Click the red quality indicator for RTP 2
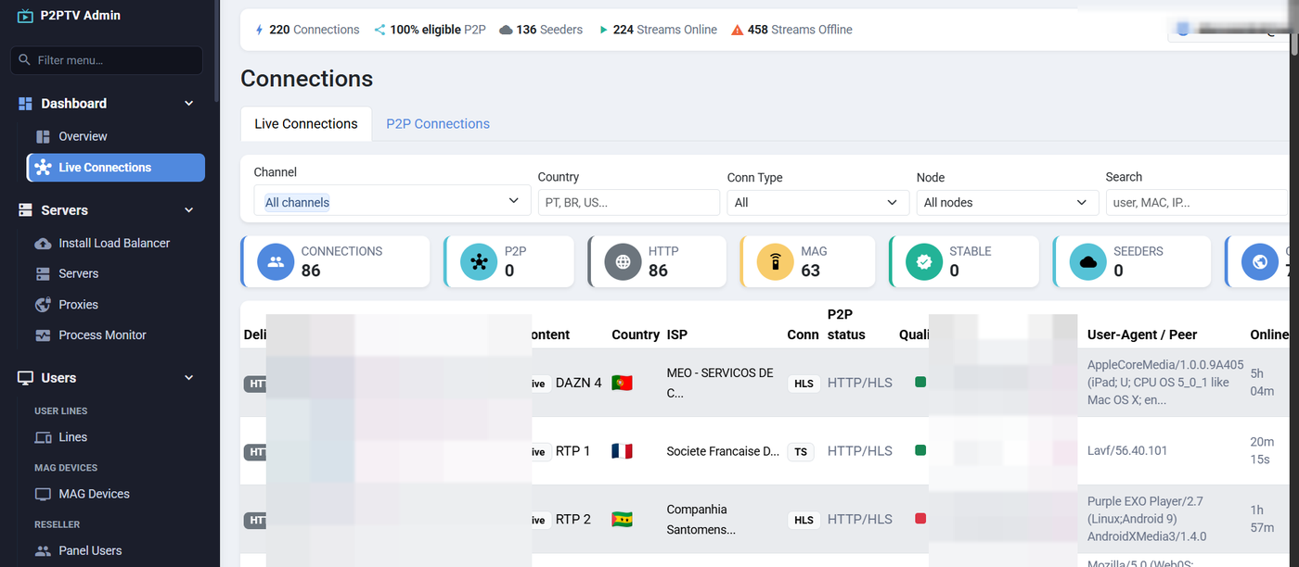Screen dimensions: 1299x567 [x=920, y=519]
